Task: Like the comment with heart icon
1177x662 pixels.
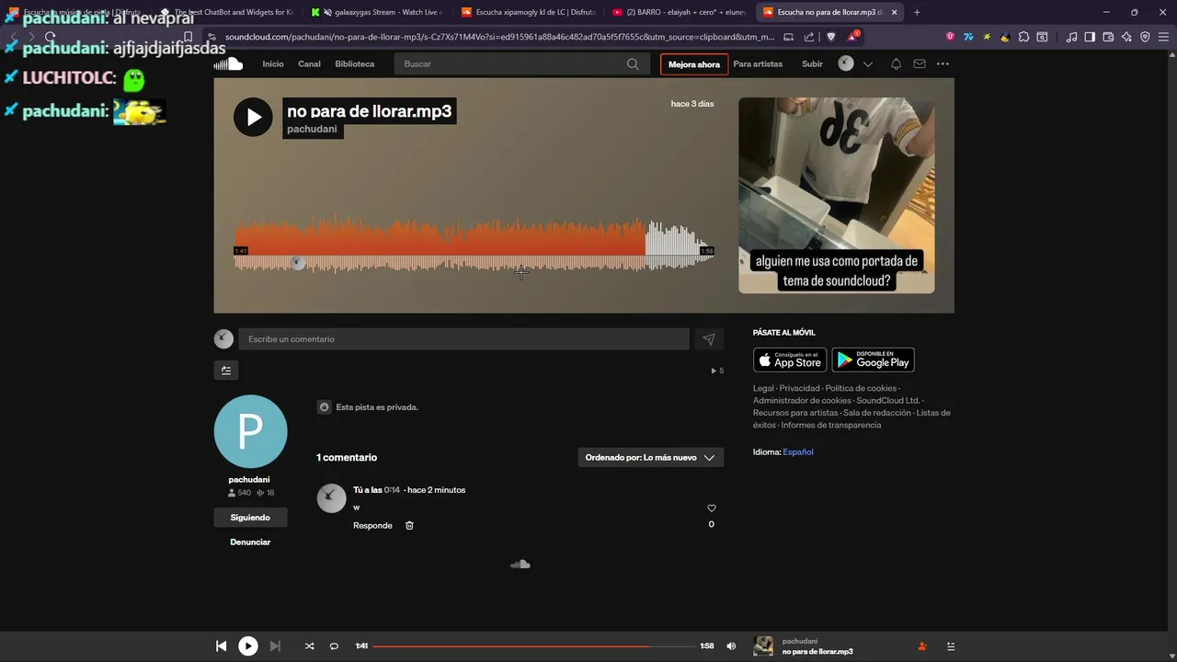Action: [711, 508]
